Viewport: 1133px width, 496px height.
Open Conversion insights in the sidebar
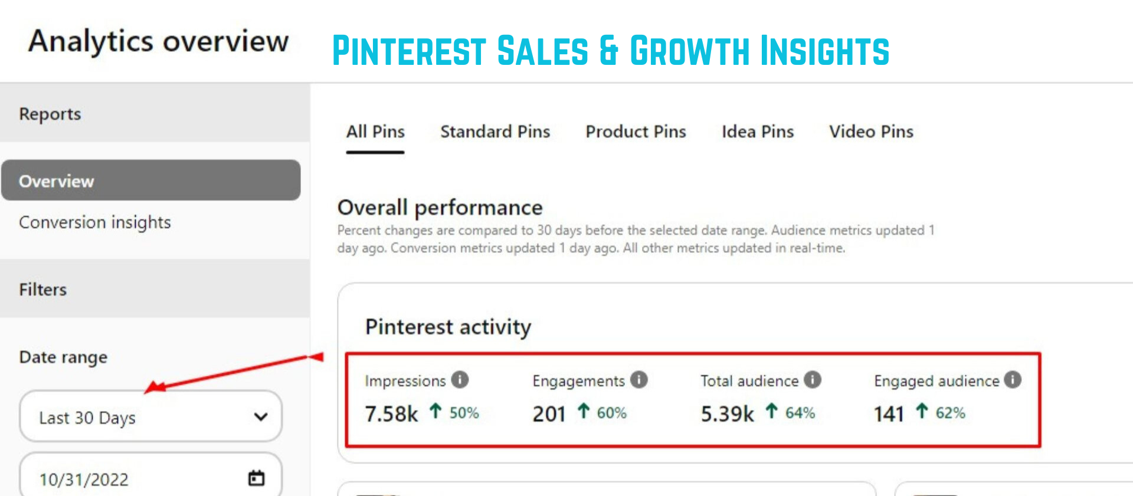tap(95, 222)
